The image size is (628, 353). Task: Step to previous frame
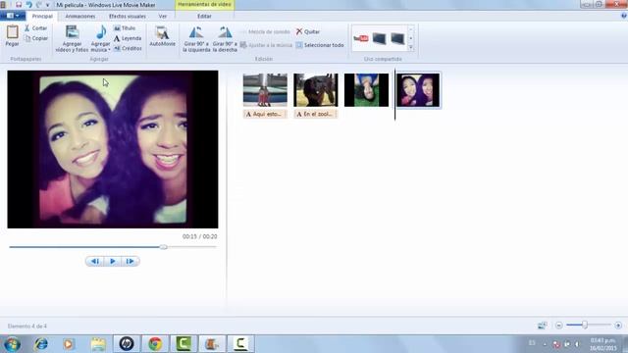click(95, 262)
